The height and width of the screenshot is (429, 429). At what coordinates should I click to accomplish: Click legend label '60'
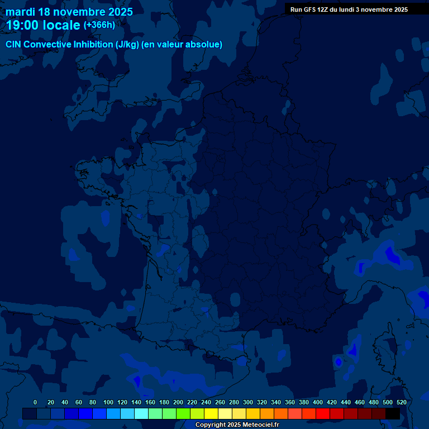click(79, 402)
